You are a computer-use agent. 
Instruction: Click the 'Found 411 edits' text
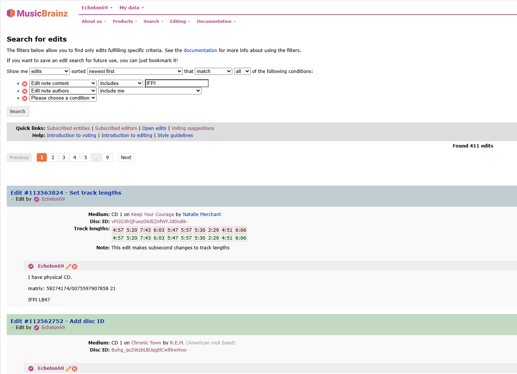(x=473, y=146)
